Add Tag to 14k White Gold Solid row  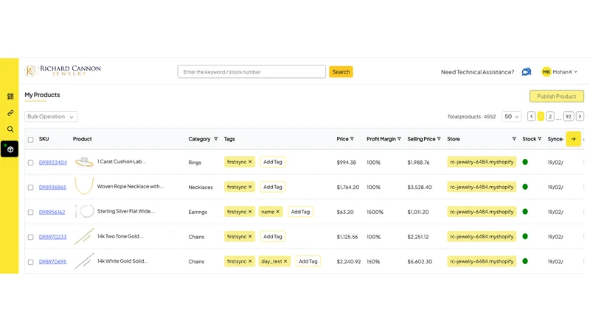[x=308, y=261]
